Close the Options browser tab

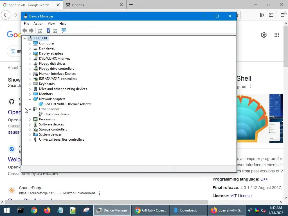121,5
